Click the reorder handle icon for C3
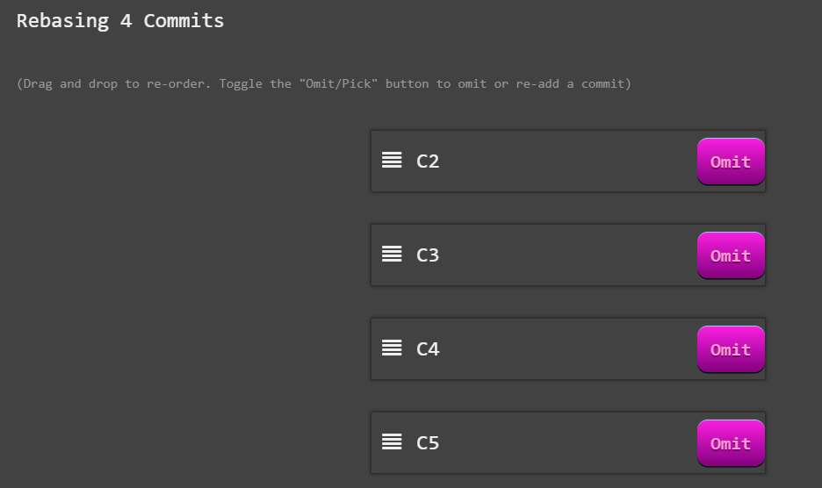 point(392,254)
